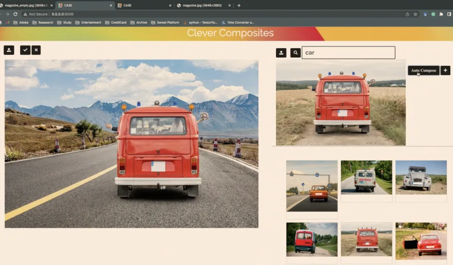Click the upload icon beside search field
The width and height of the screenshot is (453, 265).
pyautogui.click(x=281, y=53)
